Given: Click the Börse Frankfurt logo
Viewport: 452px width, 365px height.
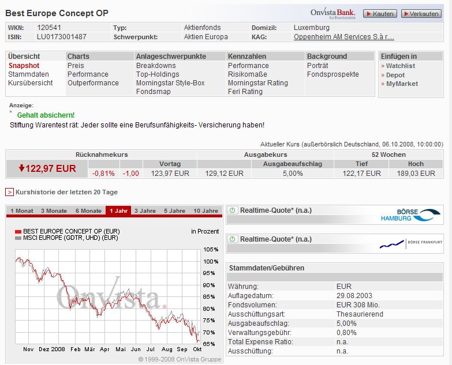Looking at the screenshot, I should point(410,243).
